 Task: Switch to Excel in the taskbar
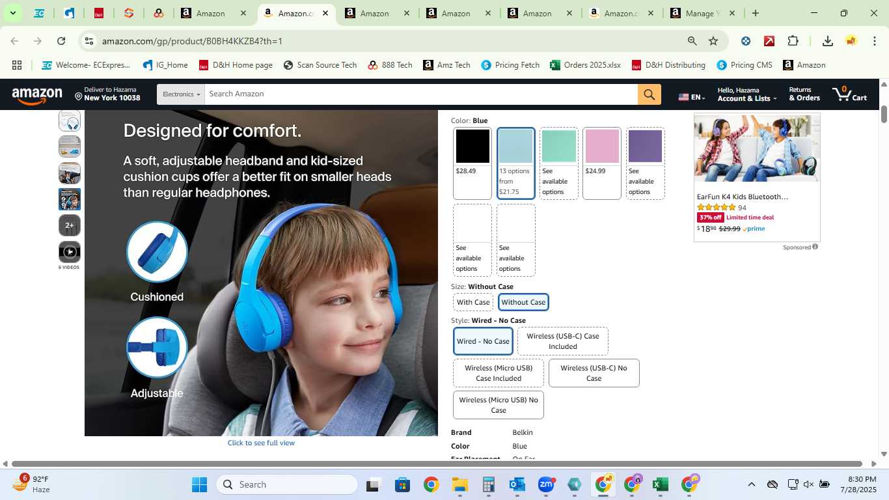click(661, 484)
